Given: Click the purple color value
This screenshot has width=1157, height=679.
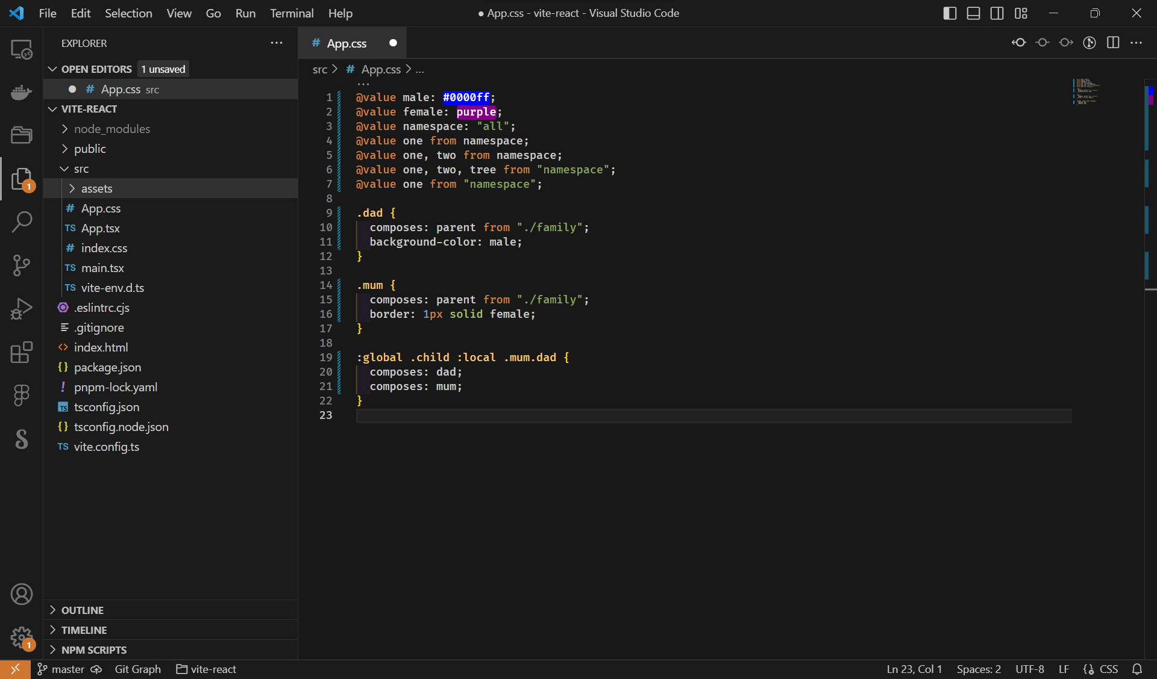Looking at the screenshot, I should pos(476,112).
